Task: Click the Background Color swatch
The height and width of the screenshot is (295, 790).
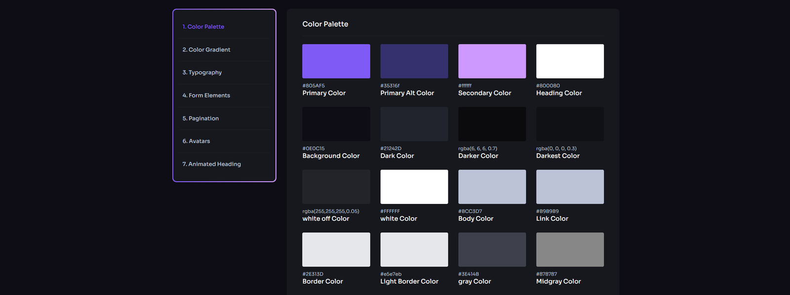Action: click(336, 124)
